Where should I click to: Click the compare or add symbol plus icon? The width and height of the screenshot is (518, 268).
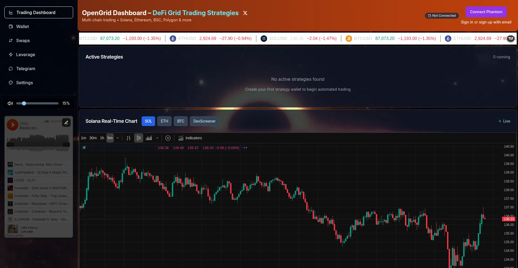(168, 138)
